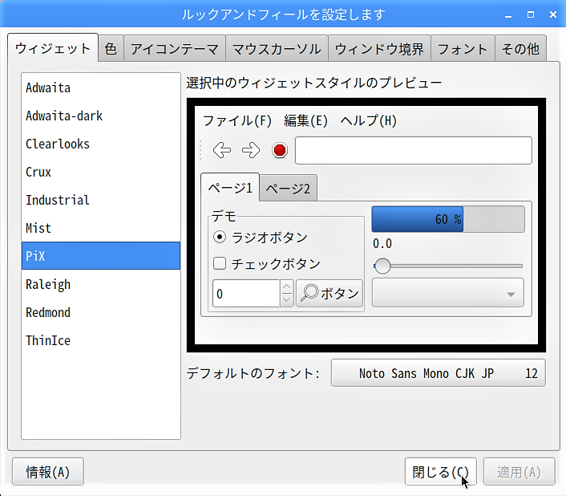The image size is (566, 496).
Task: Select the ラジオボタン radio button
Action: (x=220, y=238)
